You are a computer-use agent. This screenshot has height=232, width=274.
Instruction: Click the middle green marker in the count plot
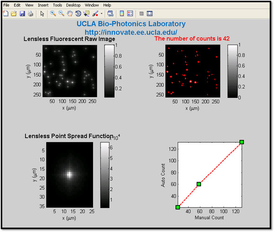click(x=199, y=184)
